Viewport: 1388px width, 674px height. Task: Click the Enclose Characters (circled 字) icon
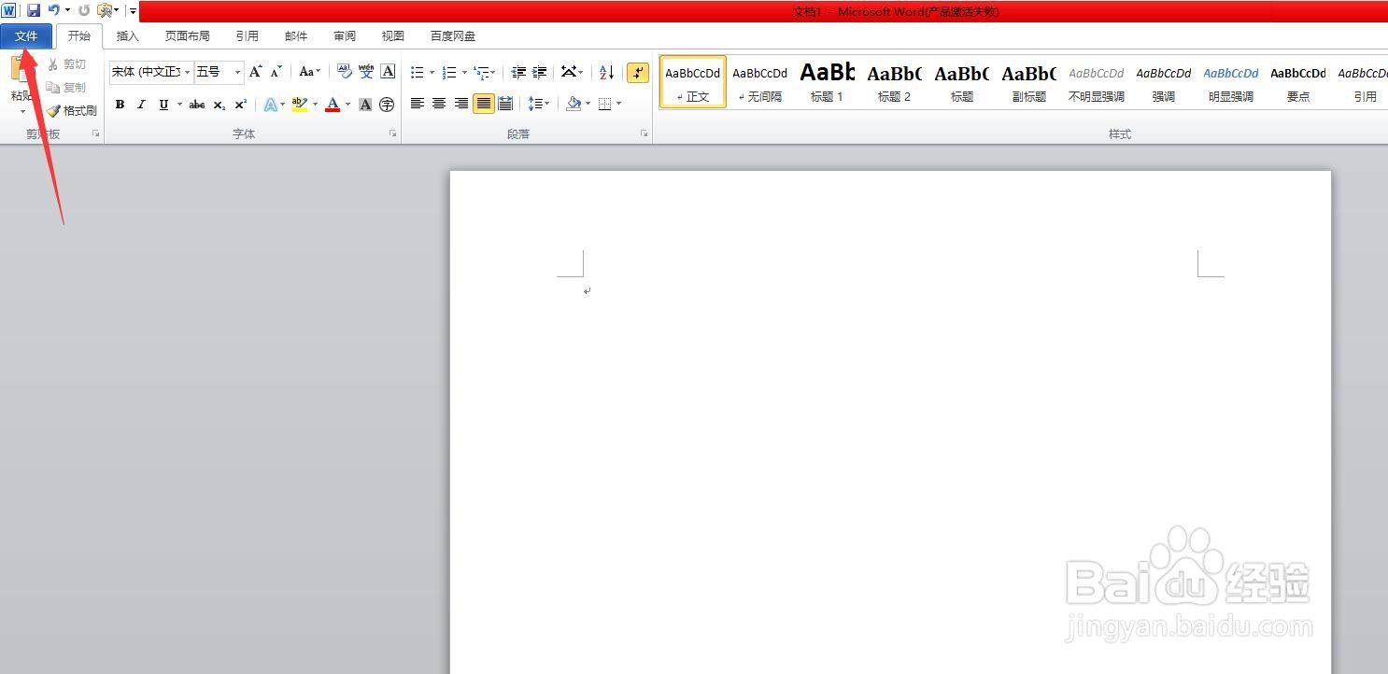[387, 105]
